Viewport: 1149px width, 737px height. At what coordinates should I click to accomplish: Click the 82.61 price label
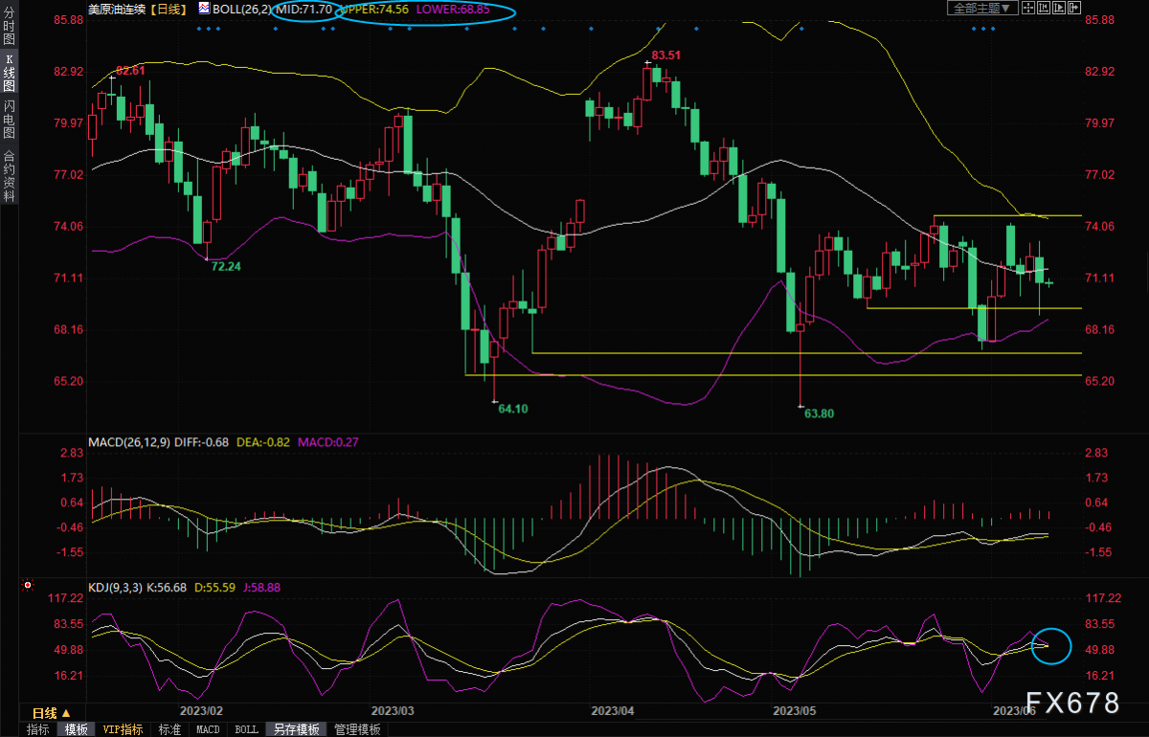coord(130,71)
